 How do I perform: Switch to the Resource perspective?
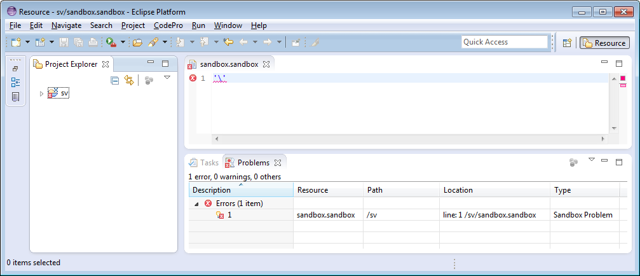(605, 43)
